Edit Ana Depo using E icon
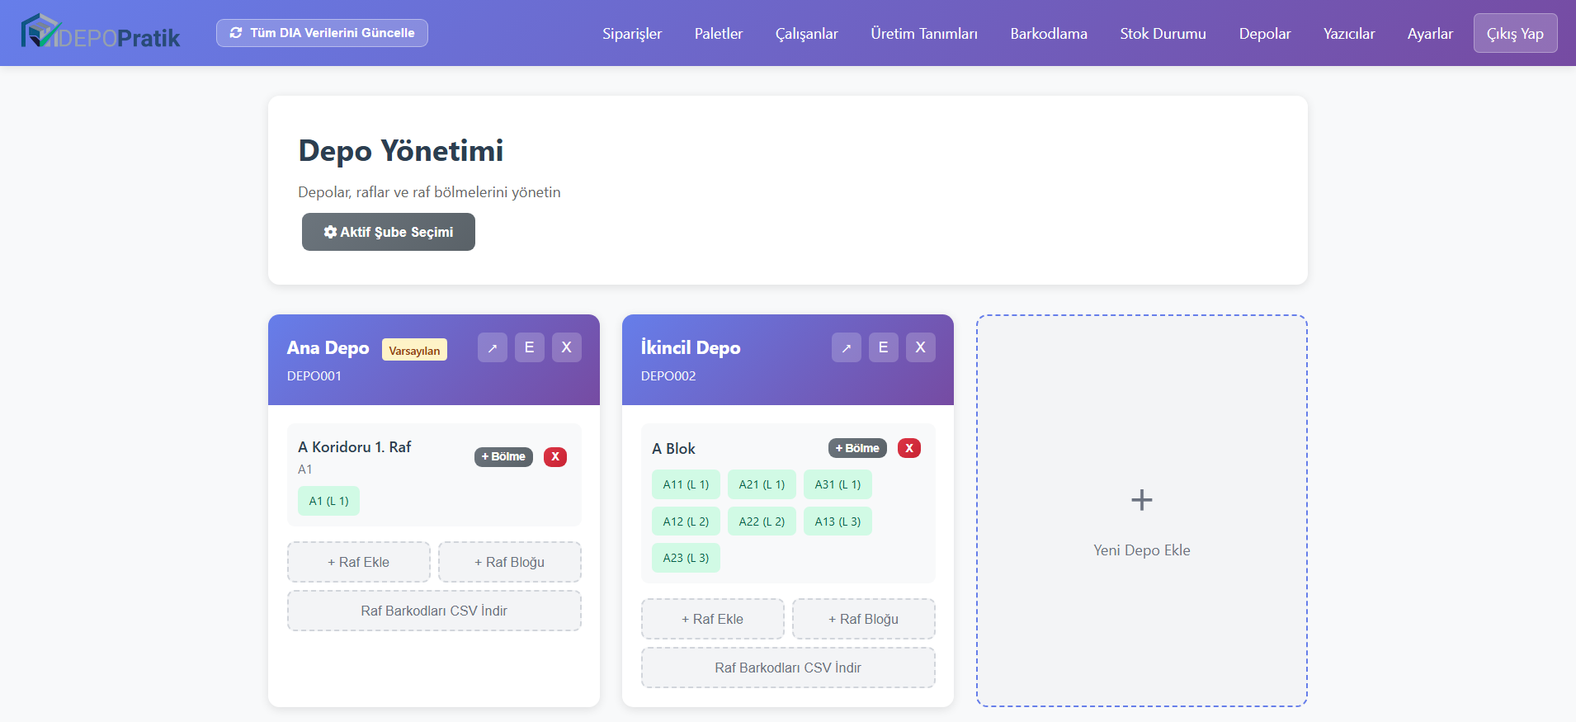This screenshot has width=1576, height=722. (x=529, y=347)
